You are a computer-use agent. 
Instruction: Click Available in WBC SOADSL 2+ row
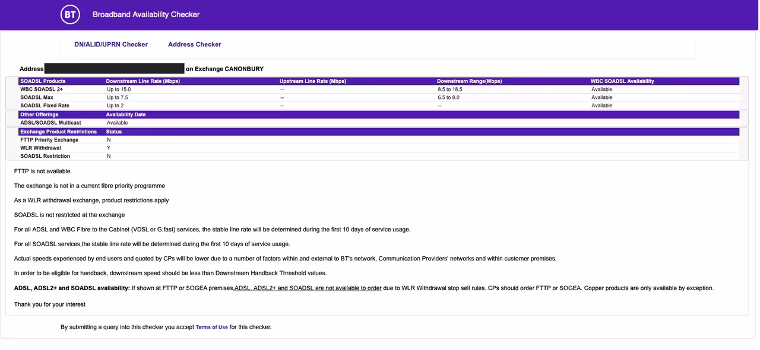click(x=602, y=90)
